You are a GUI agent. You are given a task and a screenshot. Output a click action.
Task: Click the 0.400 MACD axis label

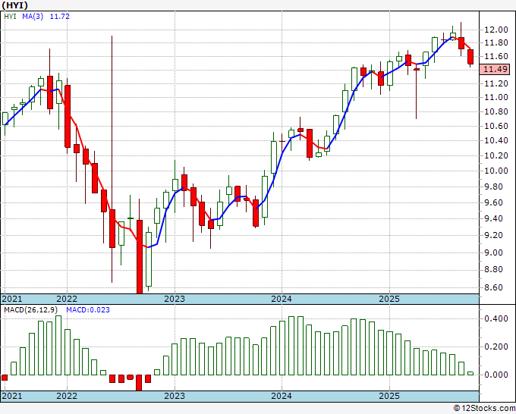[496, 318]
